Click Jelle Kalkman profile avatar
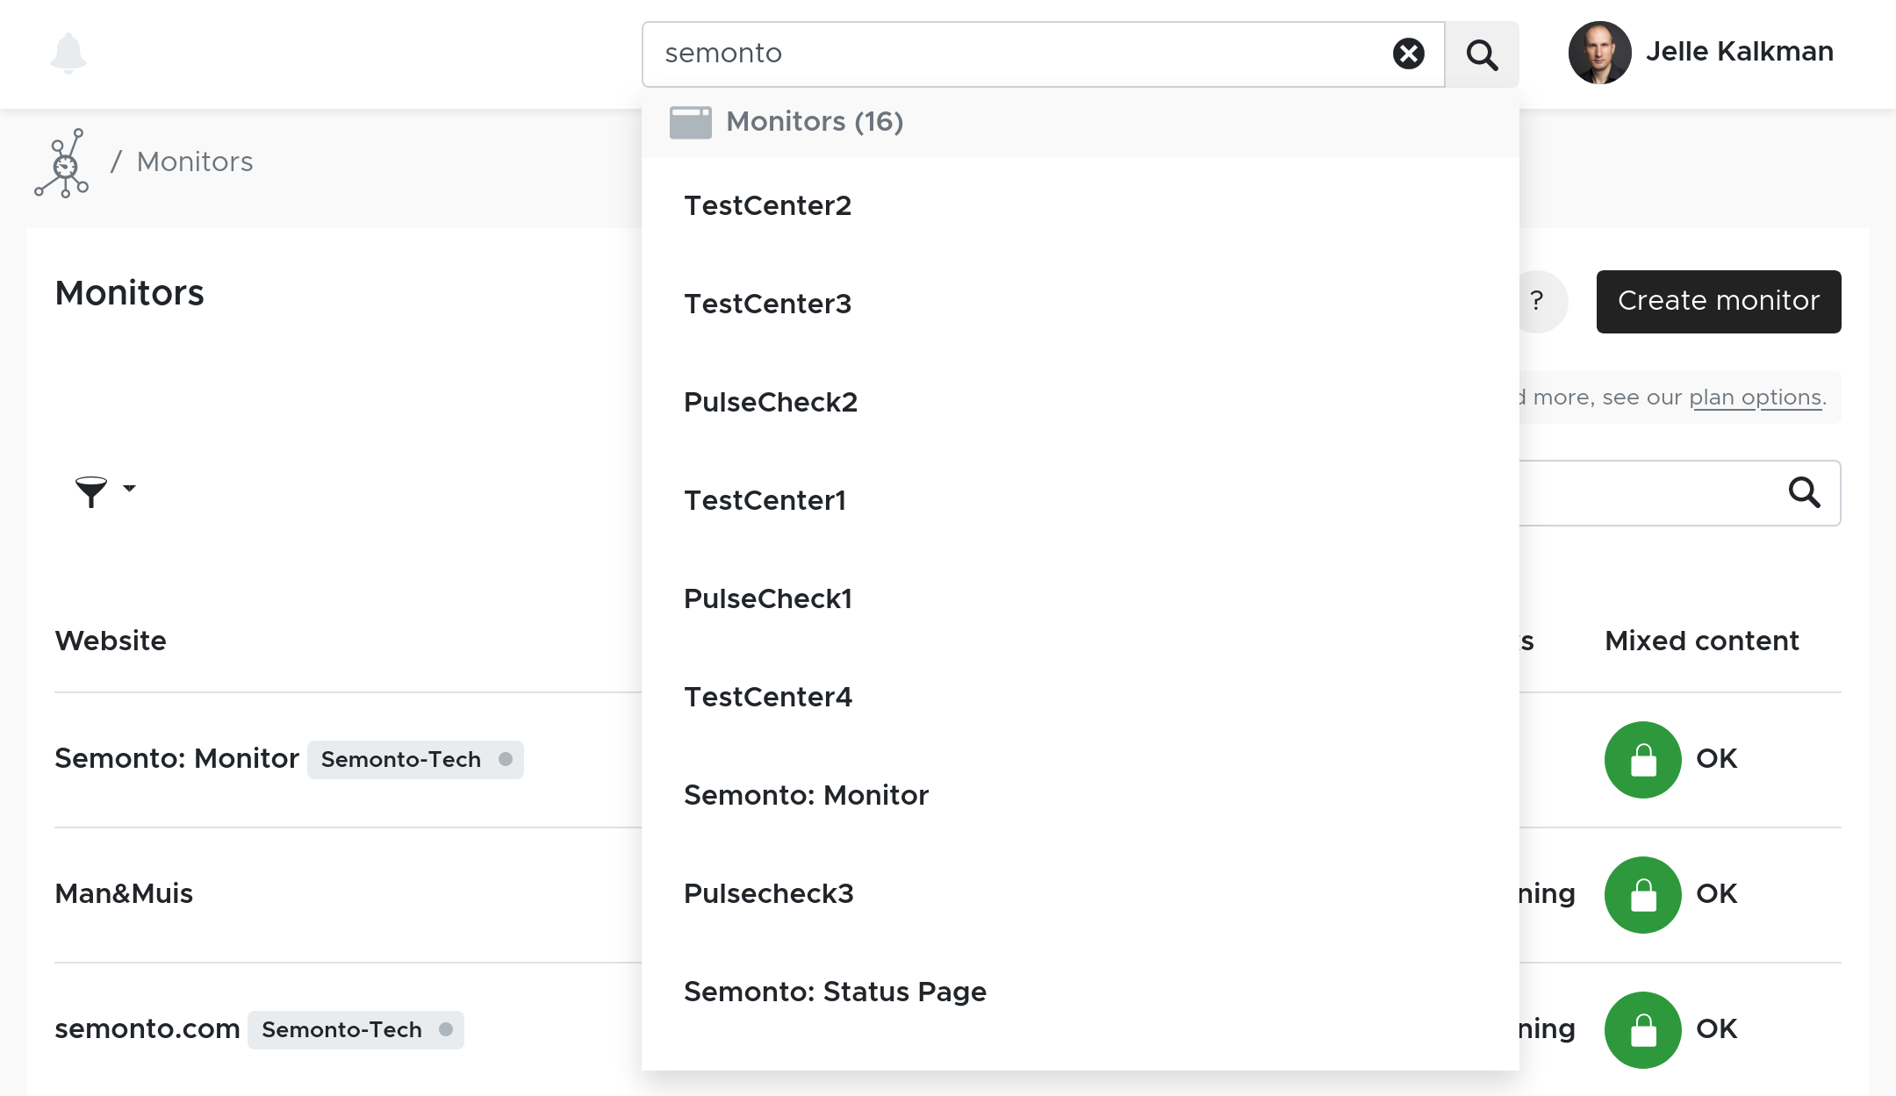The width and height of the screenshot is (1896, 1096). [1598, 52]
